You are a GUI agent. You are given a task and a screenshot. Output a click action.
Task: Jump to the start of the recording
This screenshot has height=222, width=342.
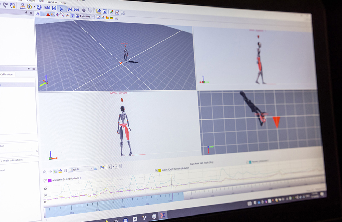point(47,8)
